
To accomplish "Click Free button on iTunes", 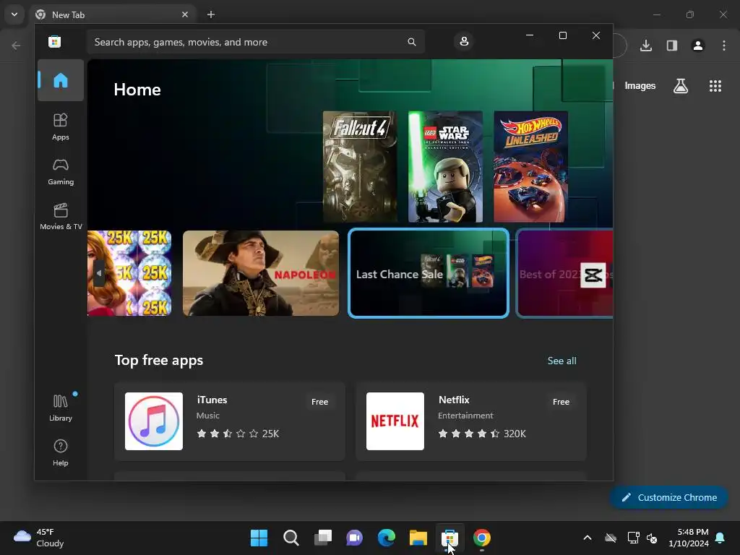I will tap(319, 402).
